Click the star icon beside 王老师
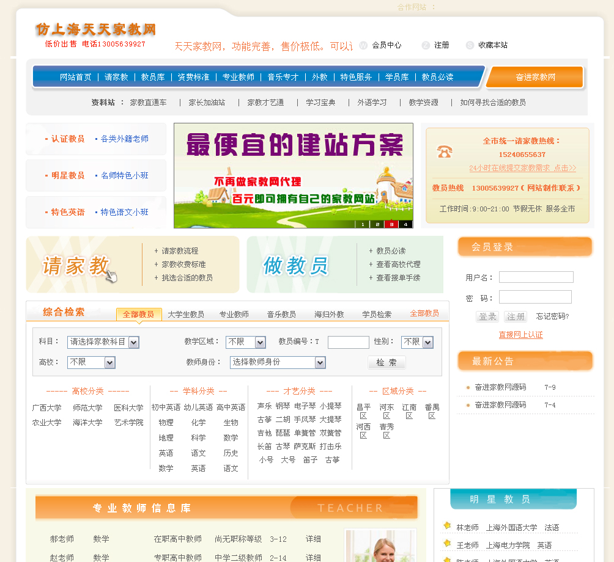614x562 pixels. click(447, 544)
